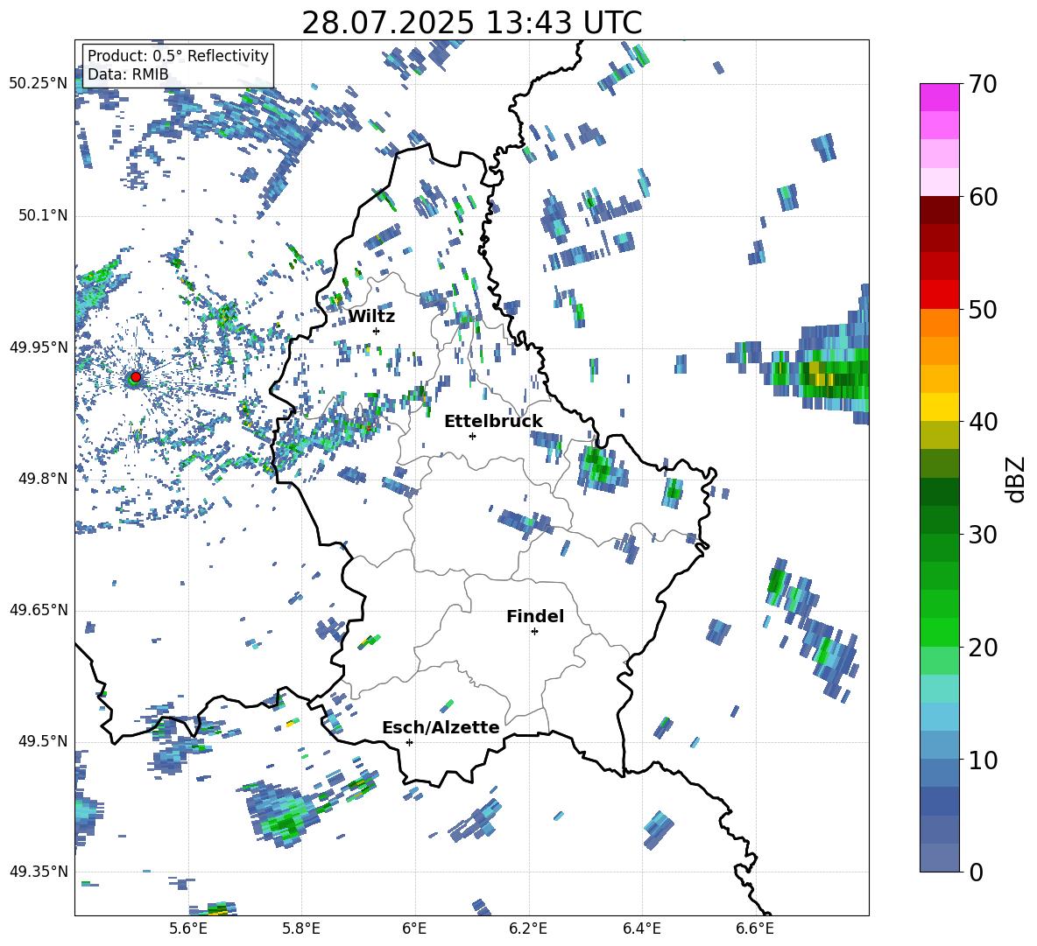Click the 20 colorbar tick label

tap(982, 647)
